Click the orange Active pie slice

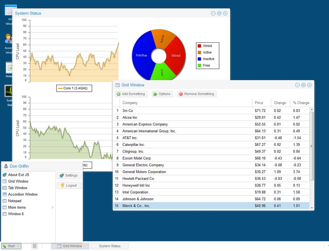click(162, 39)
